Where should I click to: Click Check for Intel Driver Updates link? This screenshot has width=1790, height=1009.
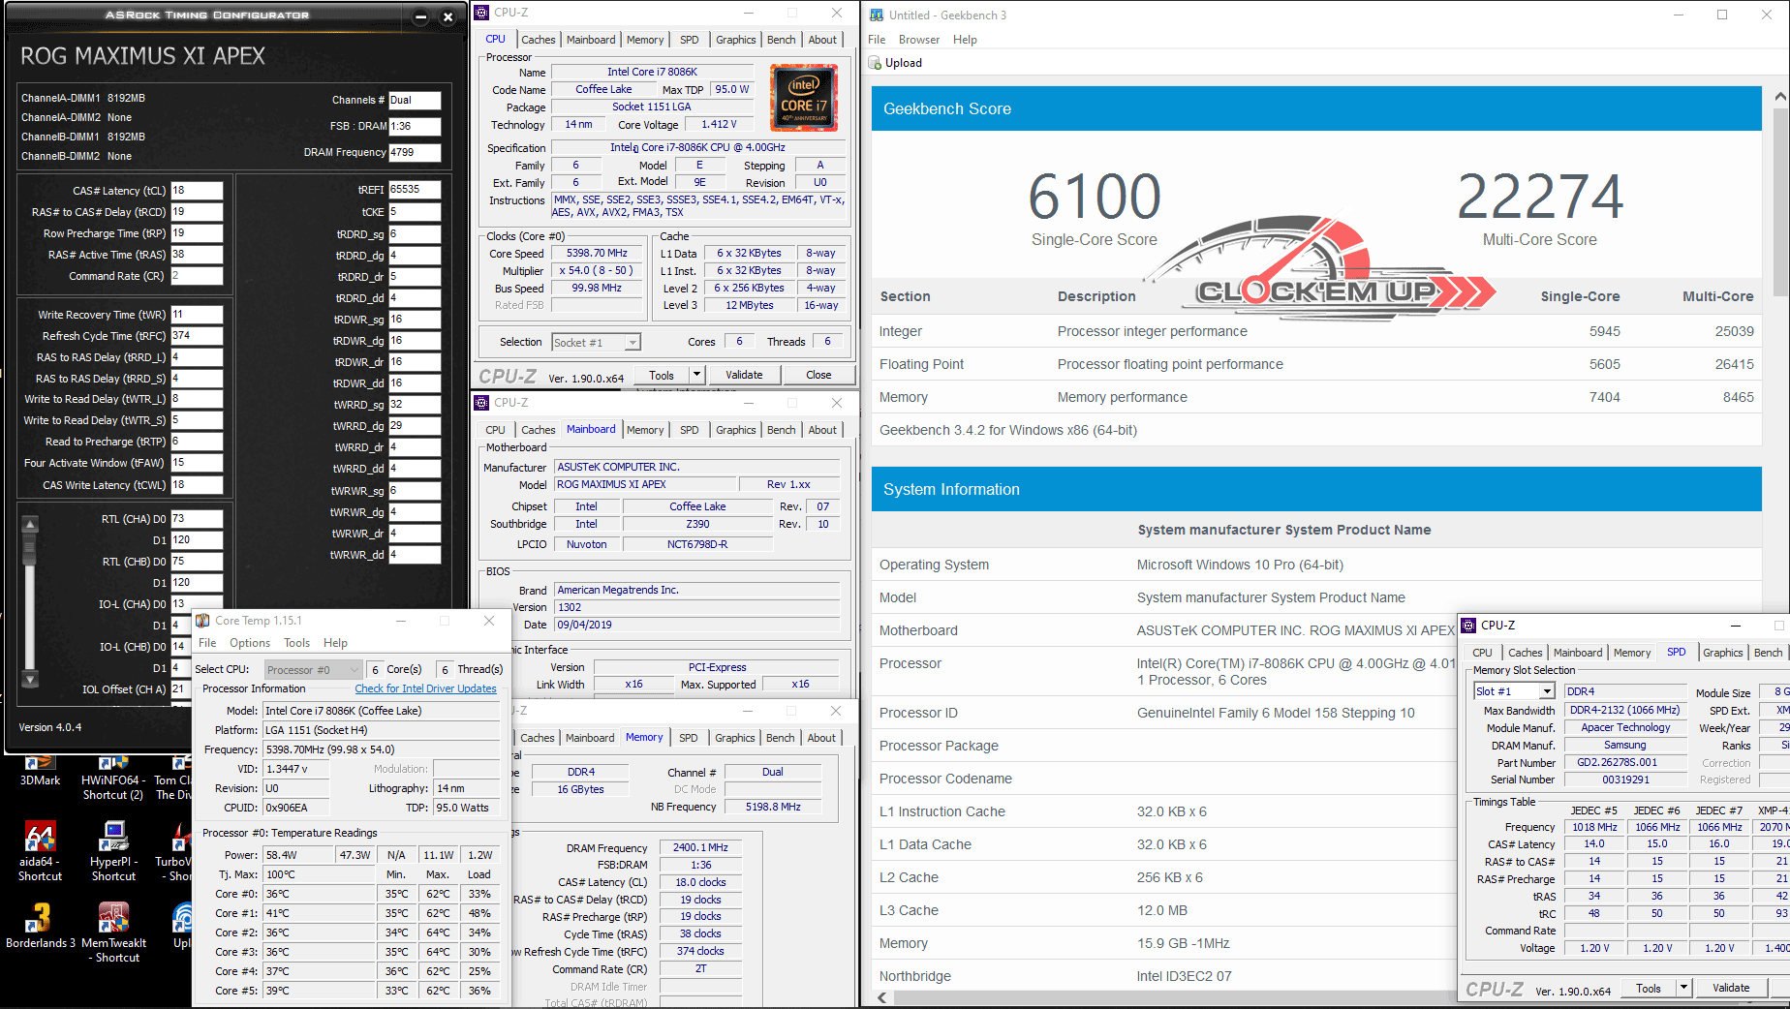coord(425,688)
